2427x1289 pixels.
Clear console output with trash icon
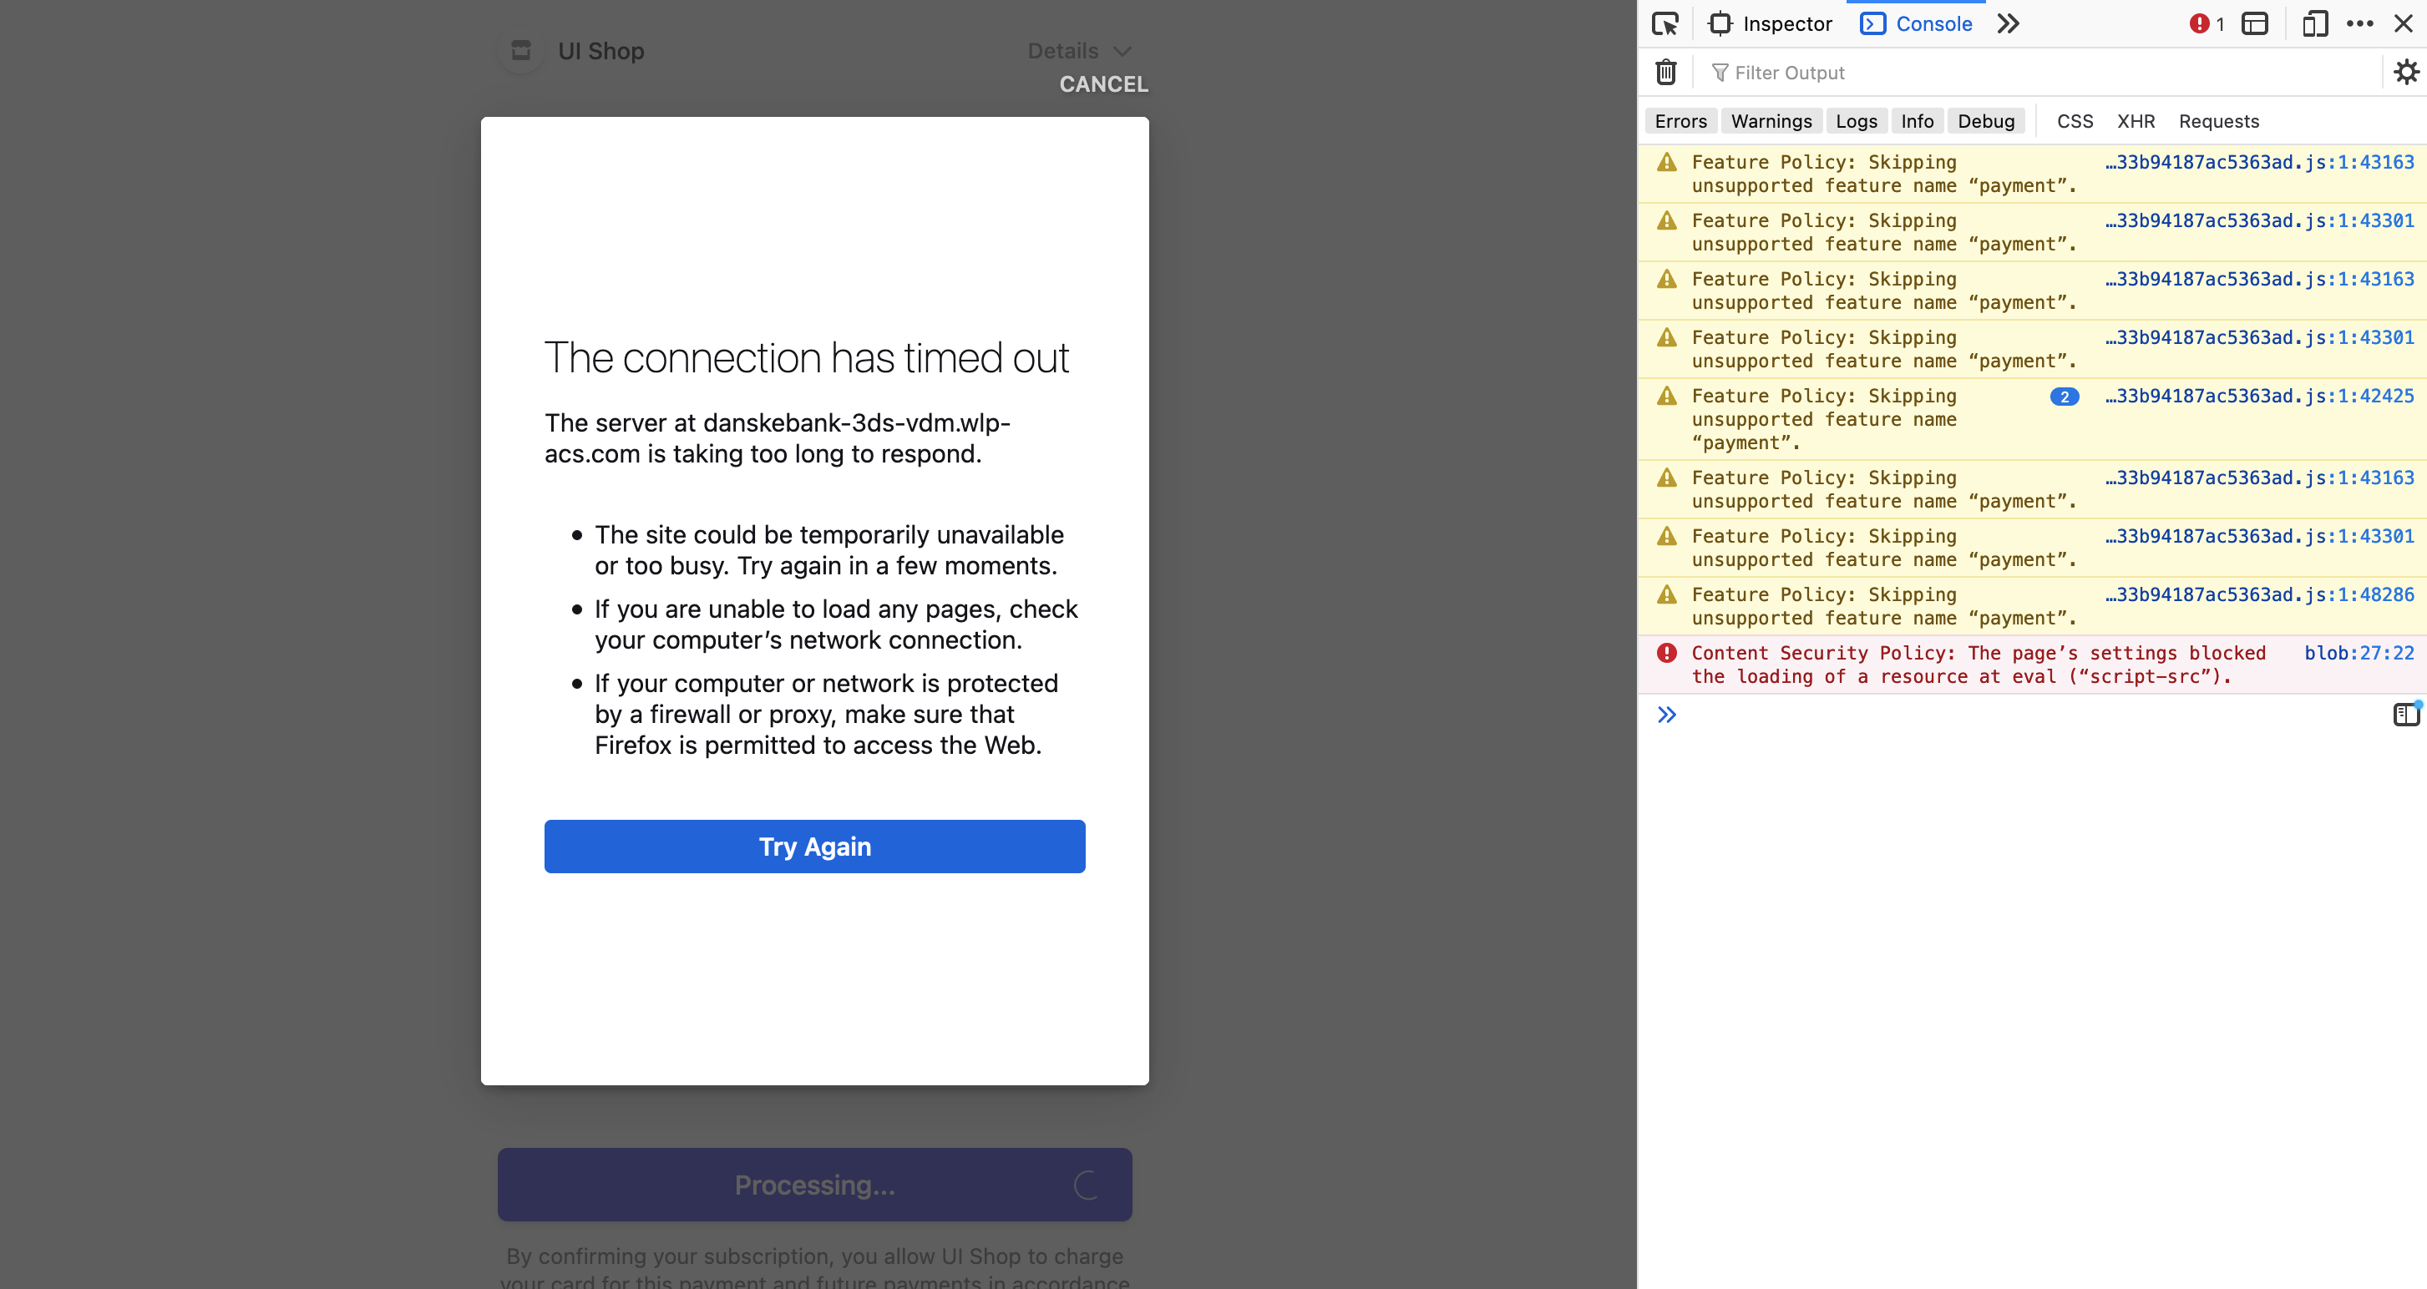pos(1665,73)
